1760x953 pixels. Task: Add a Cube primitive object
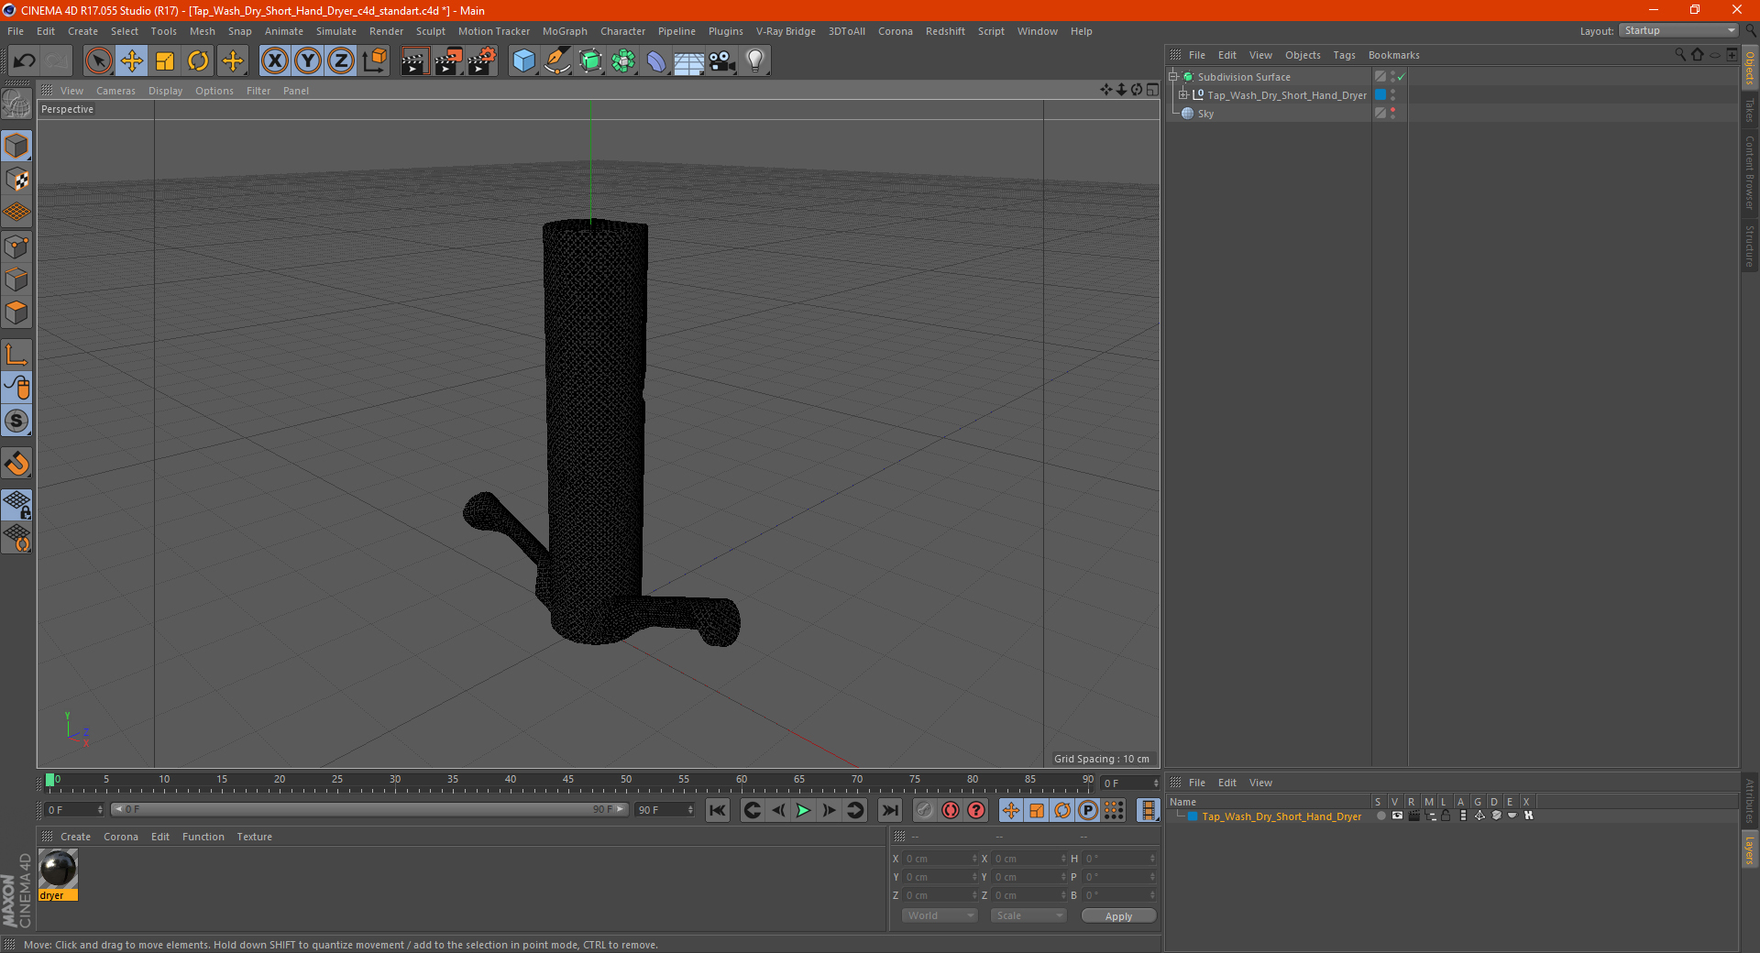coord(524,61)
